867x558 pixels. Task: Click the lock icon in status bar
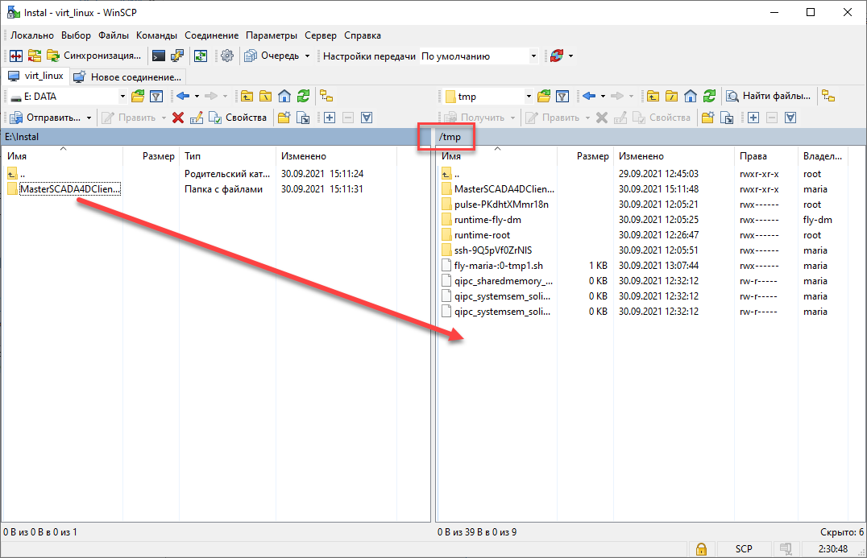coord(702,548)
